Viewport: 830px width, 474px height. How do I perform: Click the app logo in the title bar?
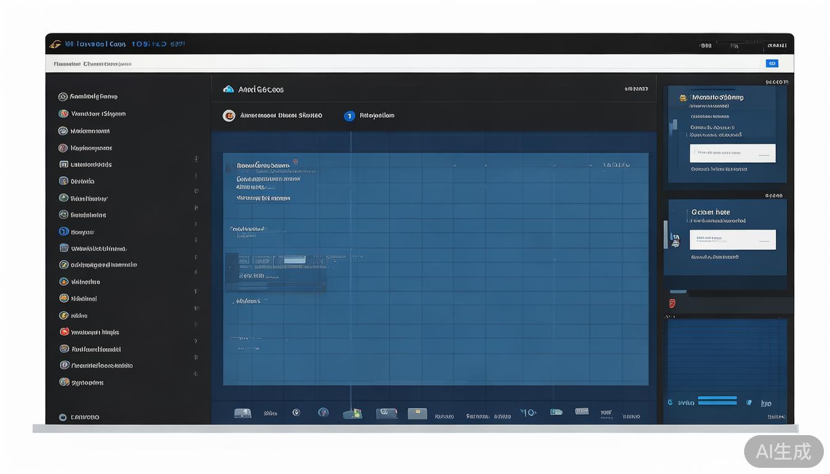pos(55,44)
